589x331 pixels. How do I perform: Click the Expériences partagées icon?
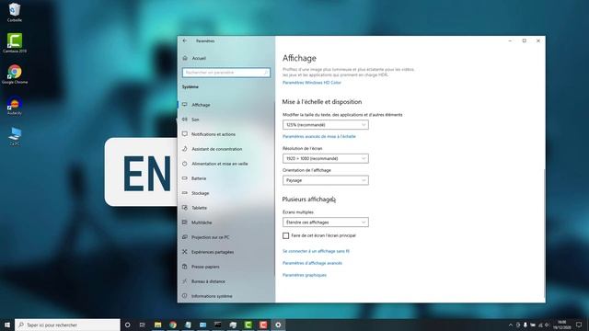(x=184, y=252)
